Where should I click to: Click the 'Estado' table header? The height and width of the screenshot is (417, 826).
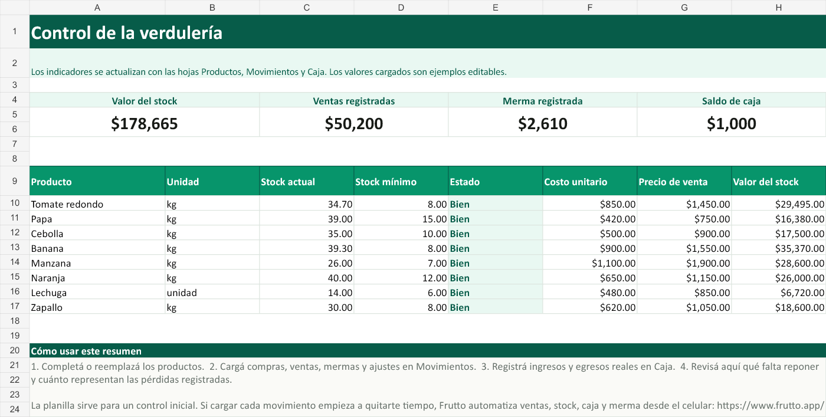pos(496,181)
